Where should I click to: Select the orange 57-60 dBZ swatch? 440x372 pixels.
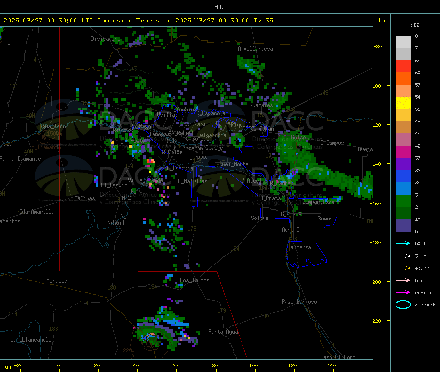coord(403,79)
